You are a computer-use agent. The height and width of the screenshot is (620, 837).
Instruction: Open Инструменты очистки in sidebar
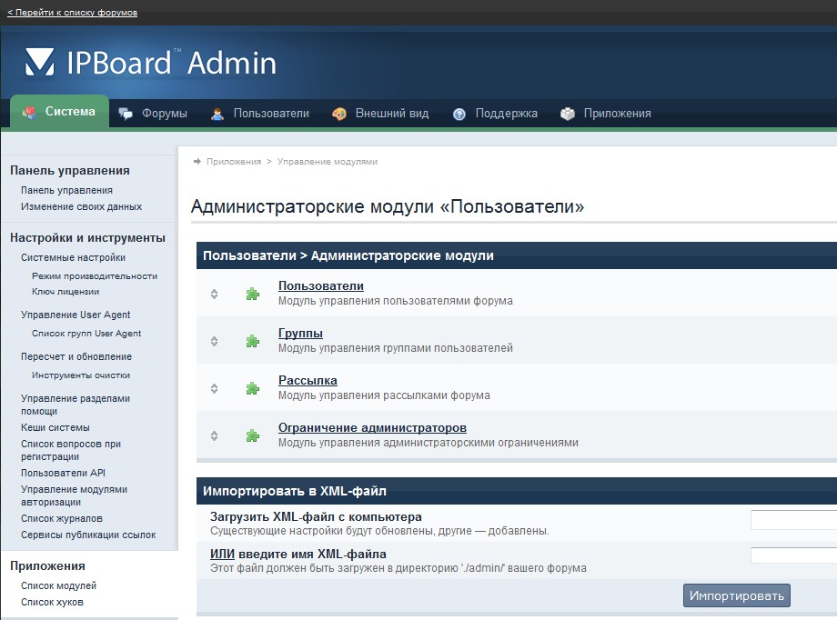tap(81, 375)
